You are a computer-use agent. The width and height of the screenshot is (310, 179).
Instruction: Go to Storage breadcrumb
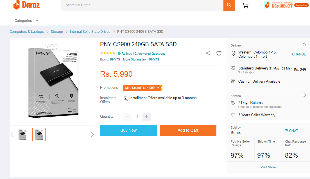pos(57,32)
